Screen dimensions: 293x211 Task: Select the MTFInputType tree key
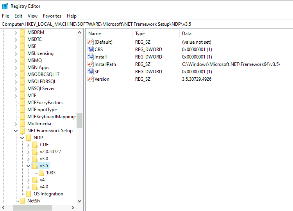42,110
